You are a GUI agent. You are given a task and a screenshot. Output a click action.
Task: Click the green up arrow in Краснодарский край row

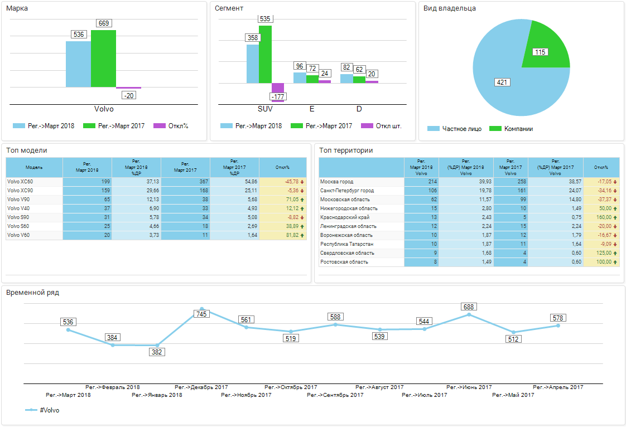pos(615,217)
